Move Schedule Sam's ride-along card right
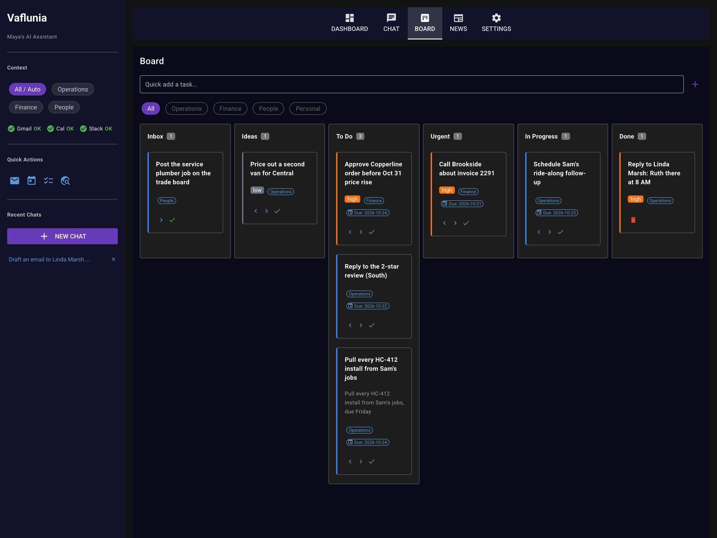 click(550, 232)
